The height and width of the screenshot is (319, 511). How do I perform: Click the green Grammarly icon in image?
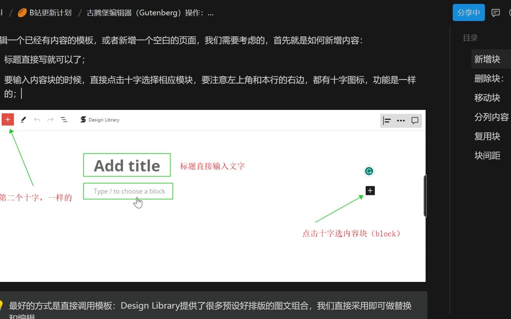369,171
